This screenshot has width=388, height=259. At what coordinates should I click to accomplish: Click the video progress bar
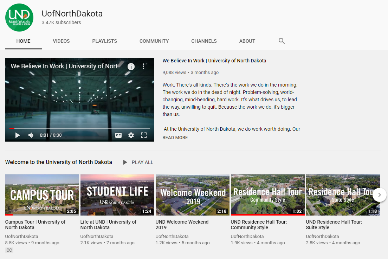tap(80, 128)
